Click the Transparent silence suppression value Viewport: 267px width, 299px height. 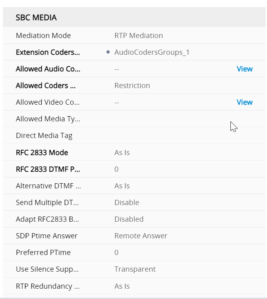[135, 269]
